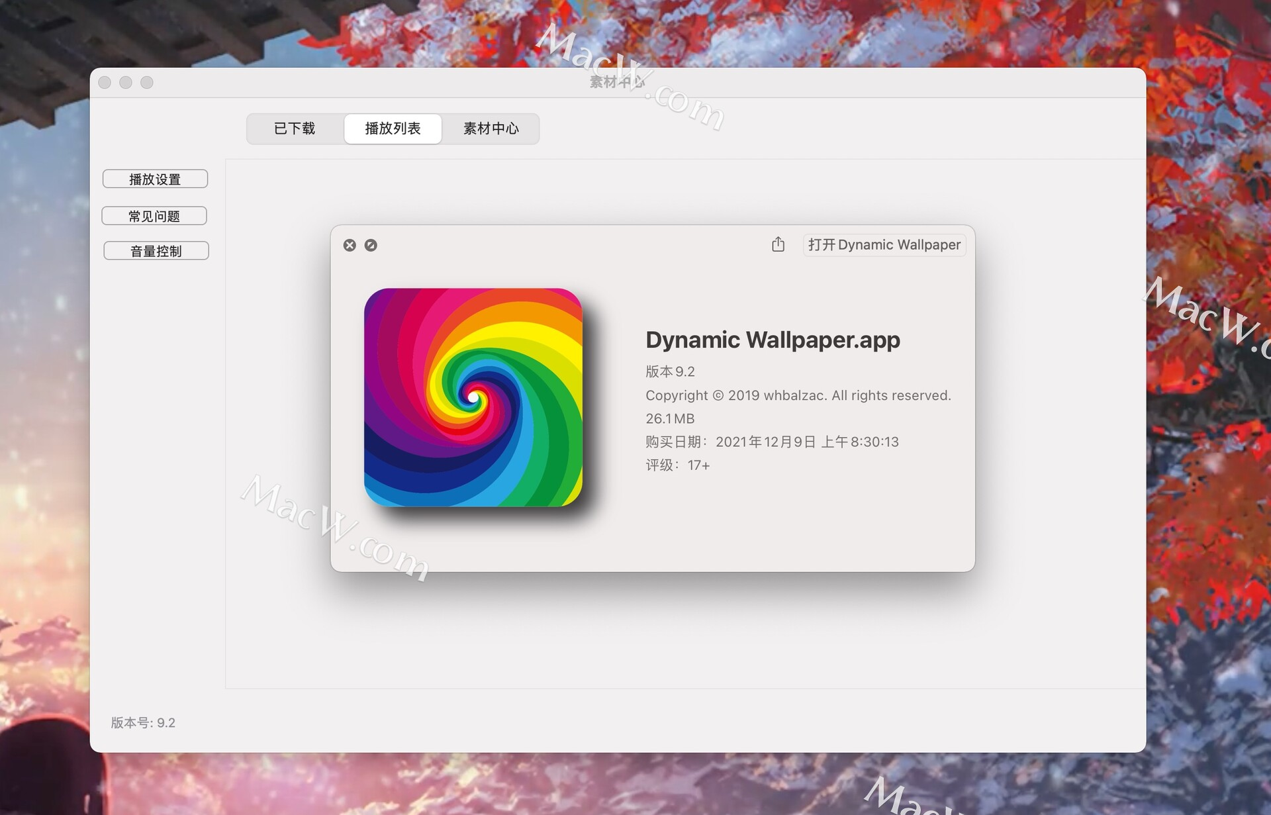Click the share icon in info panel
The image size is (1271, 815).
[778, 244]
